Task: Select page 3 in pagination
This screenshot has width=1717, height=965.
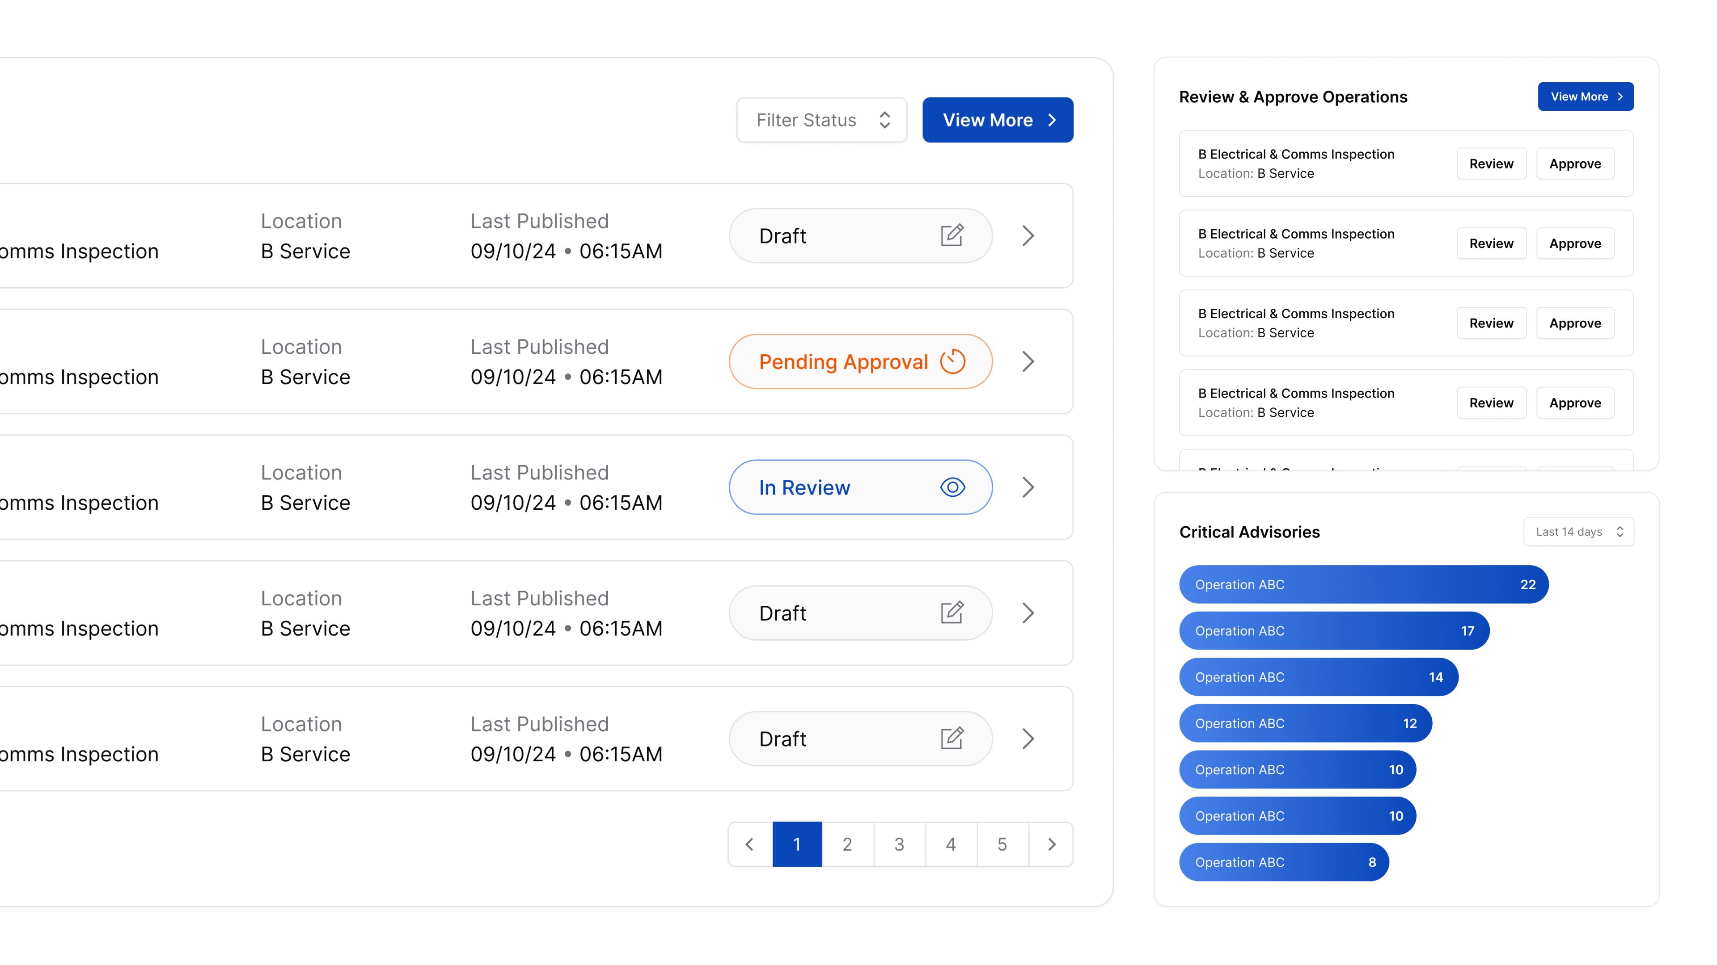Action: [898, 844]
